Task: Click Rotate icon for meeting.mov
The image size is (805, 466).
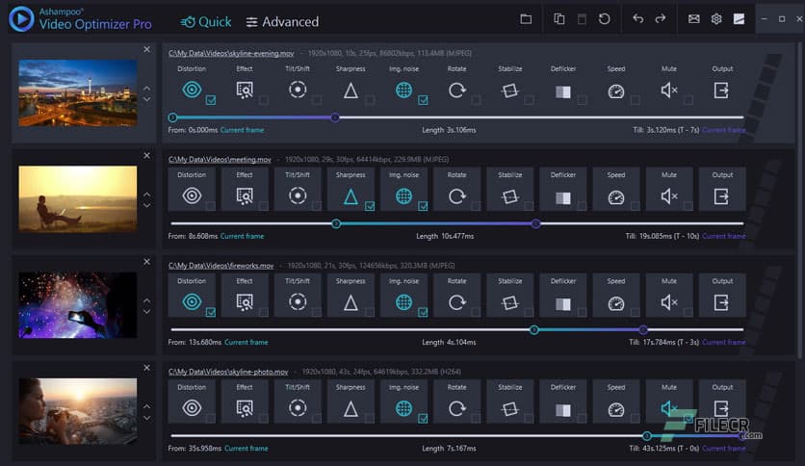Action: 457,196
